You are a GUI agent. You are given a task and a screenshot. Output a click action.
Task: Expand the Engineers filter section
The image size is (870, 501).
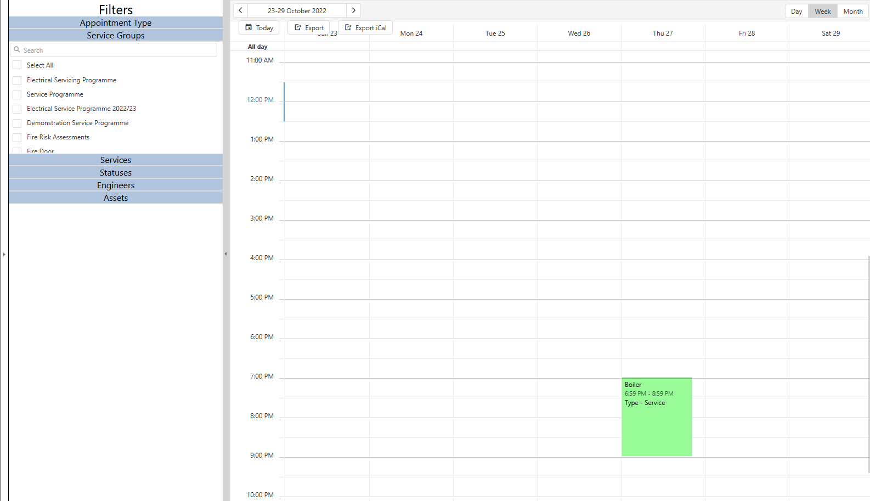[x=116, y=185]
